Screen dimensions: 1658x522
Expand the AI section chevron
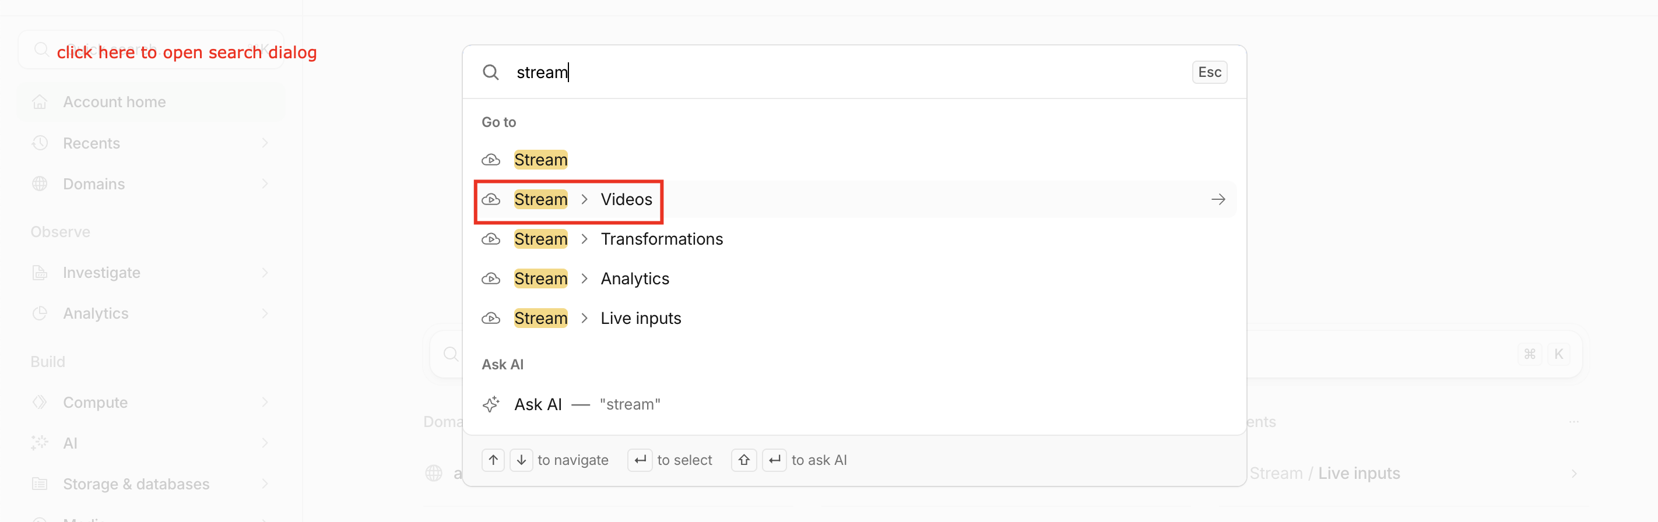click(x=265, y=443)
